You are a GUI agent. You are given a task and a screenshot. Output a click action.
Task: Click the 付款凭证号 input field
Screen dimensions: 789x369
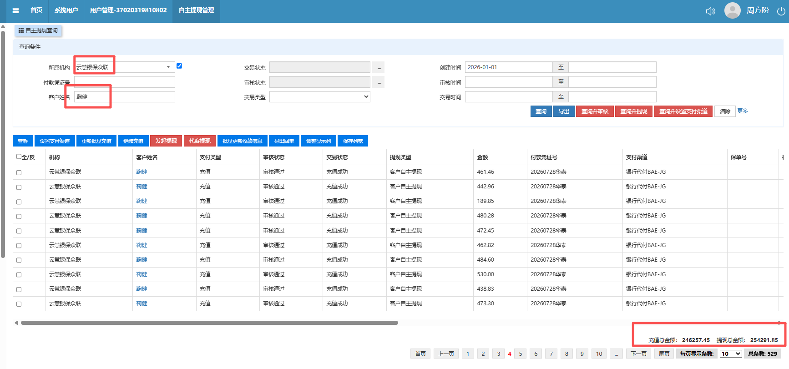click(x=125, y=82)
